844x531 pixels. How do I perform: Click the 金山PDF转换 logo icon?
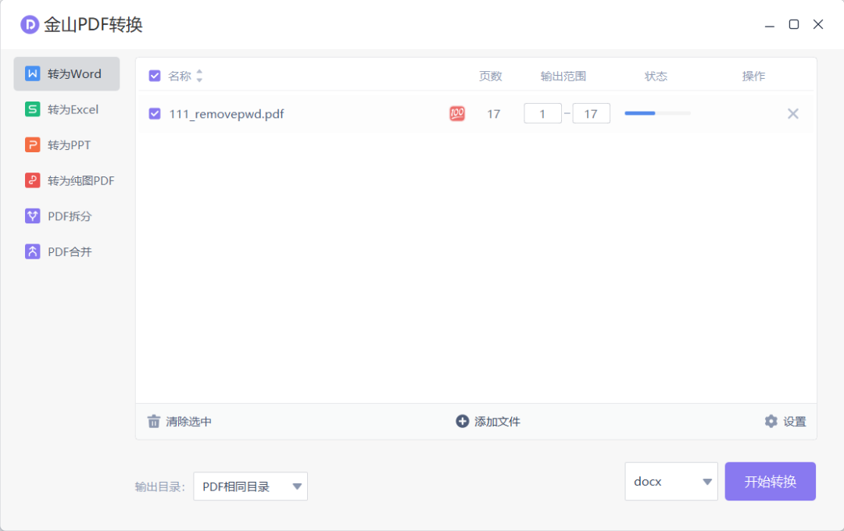[x=30, y=25]
